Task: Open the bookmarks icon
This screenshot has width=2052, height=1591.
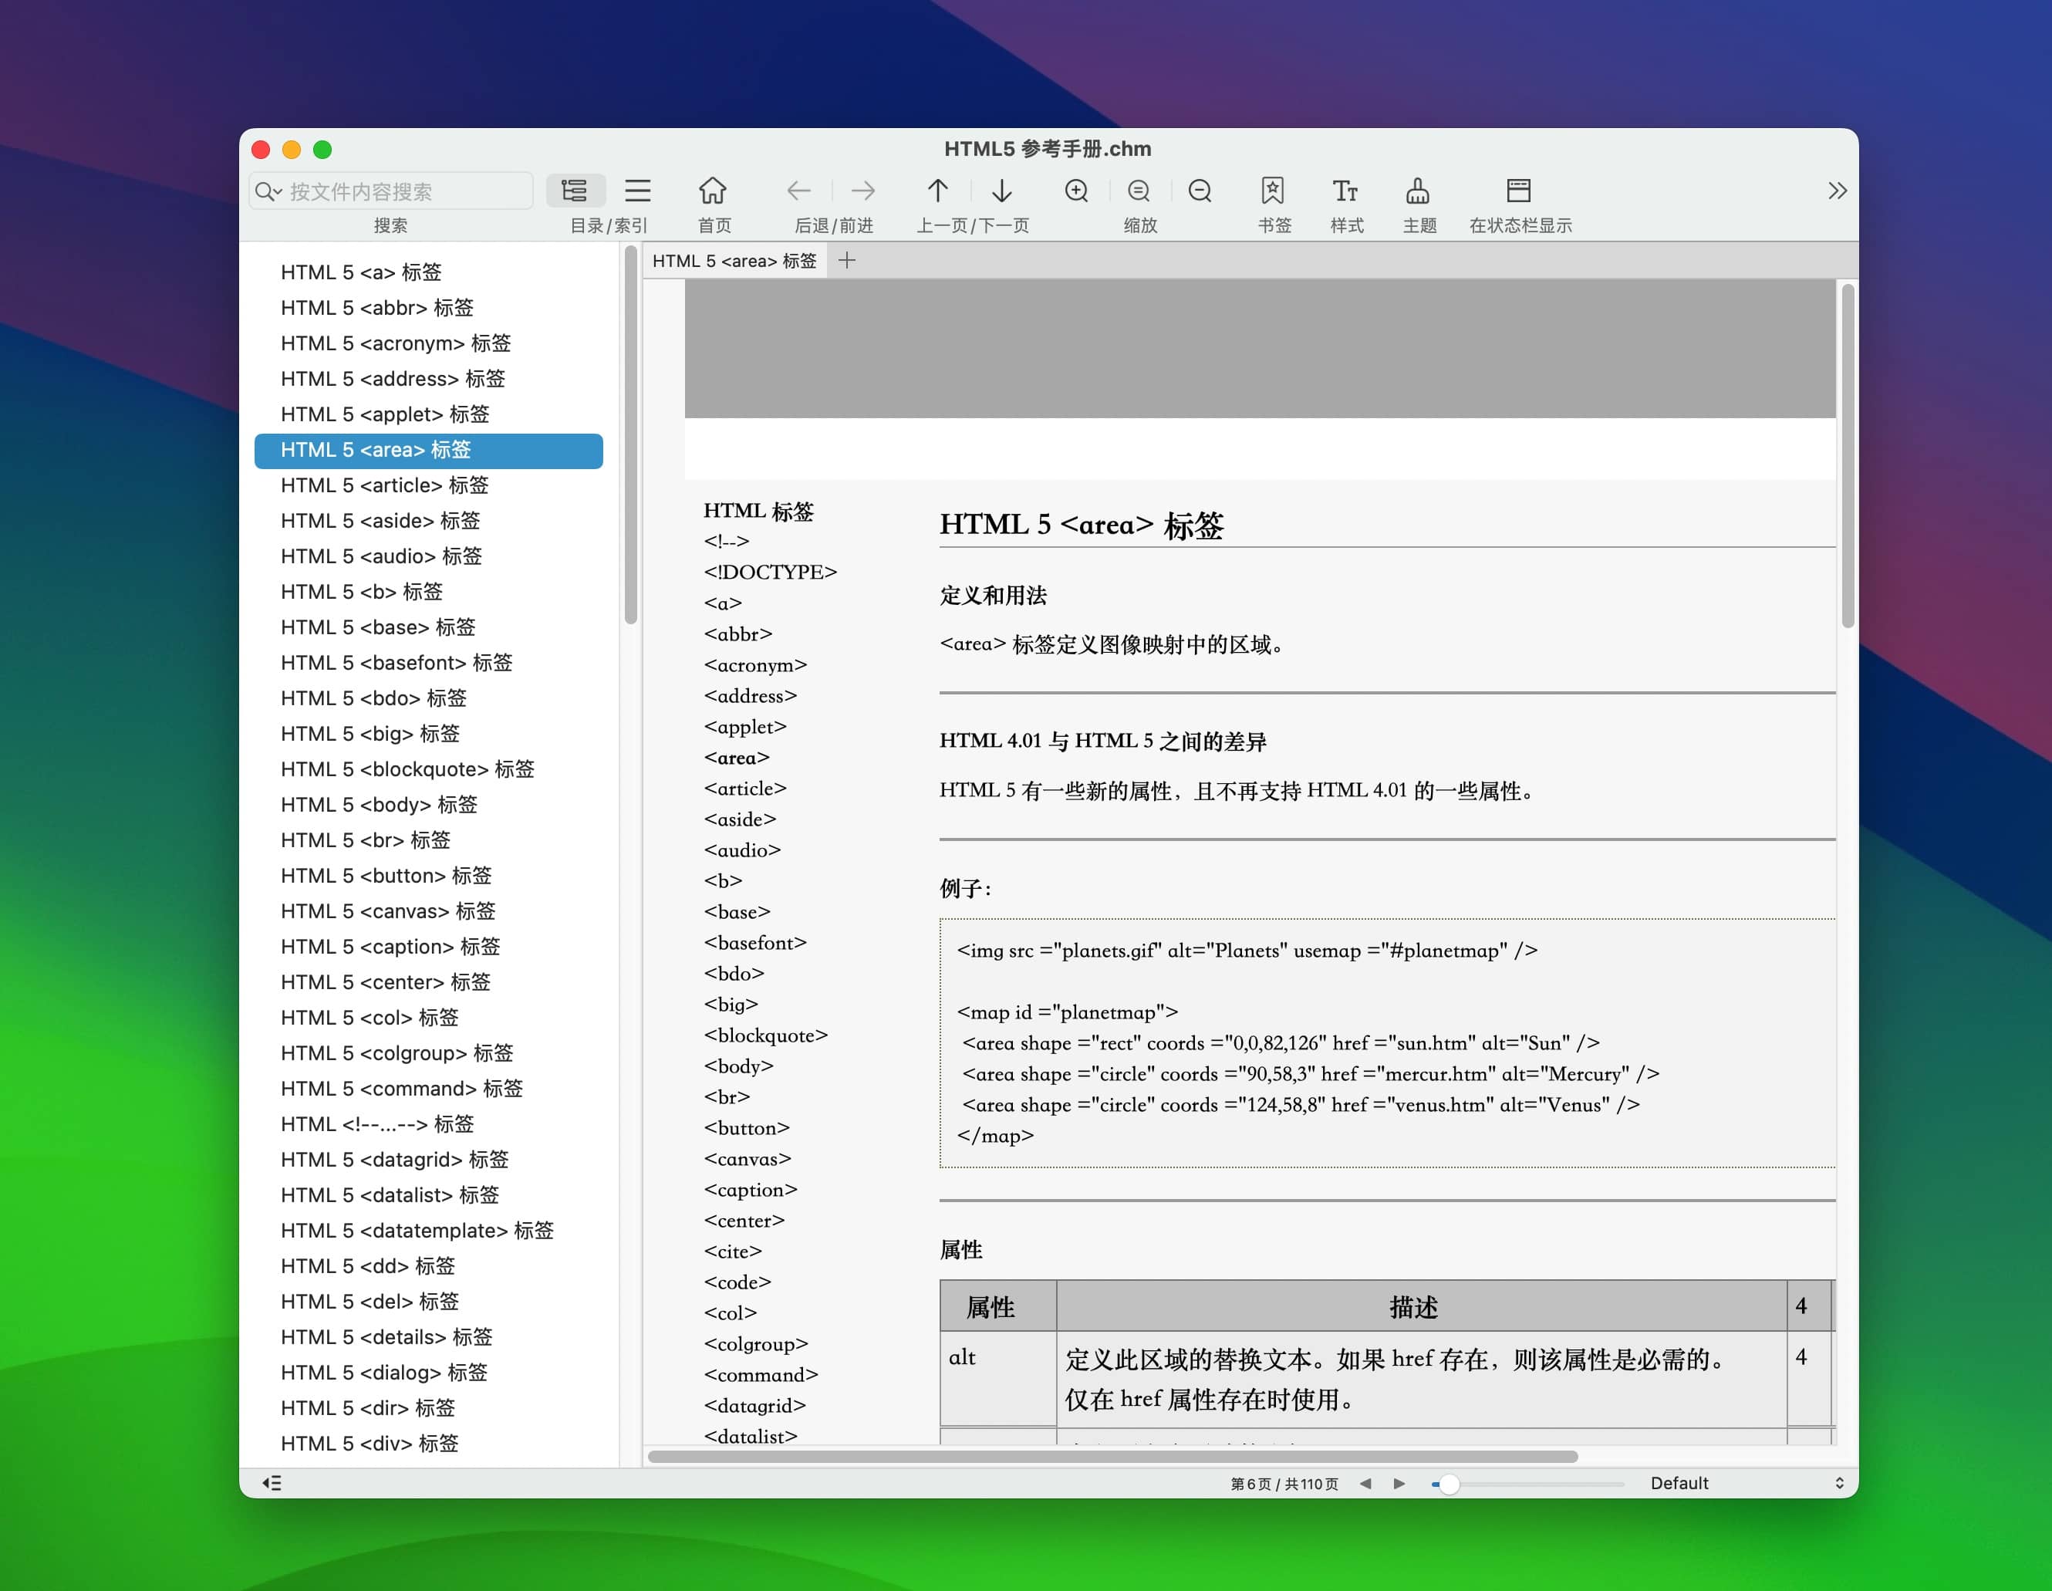Action: pyautogui.click(x=1272, y=191)
